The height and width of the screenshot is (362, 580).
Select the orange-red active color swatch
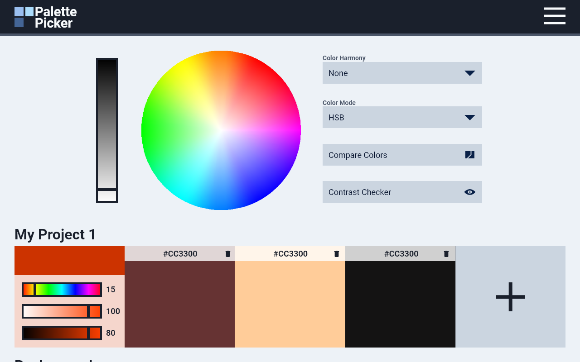(69, 261)
